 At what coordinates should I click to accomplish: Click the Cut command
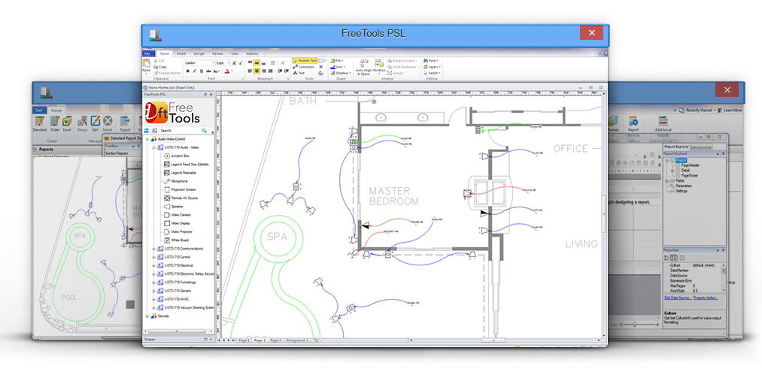point(159,61)
